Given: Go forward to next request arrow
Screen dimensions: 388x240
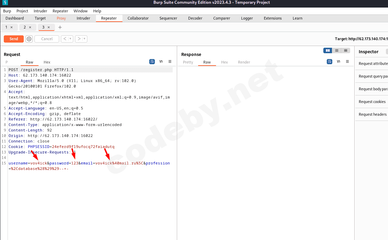Looking at the screenshot, I should pyautogui.click(x=79, y=39).
